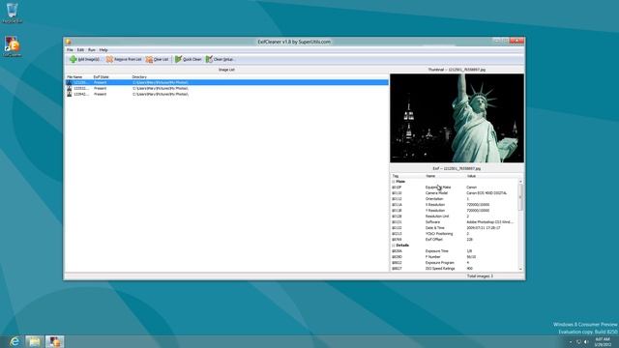The image size is (619, 348).
Task: Click the Statue of Liberty thumbnail preview
Action: pyautogui.click(x=457, y=118)
